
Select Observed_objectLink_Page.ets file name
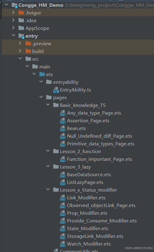pyautogui.click(x=101, y=205)
